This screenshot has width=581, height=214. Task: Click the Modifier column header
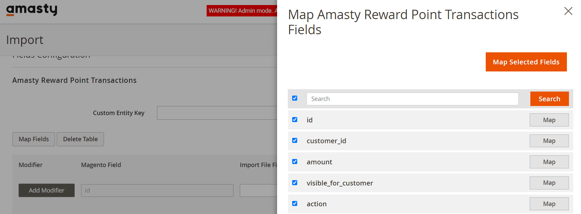[31, 165]
